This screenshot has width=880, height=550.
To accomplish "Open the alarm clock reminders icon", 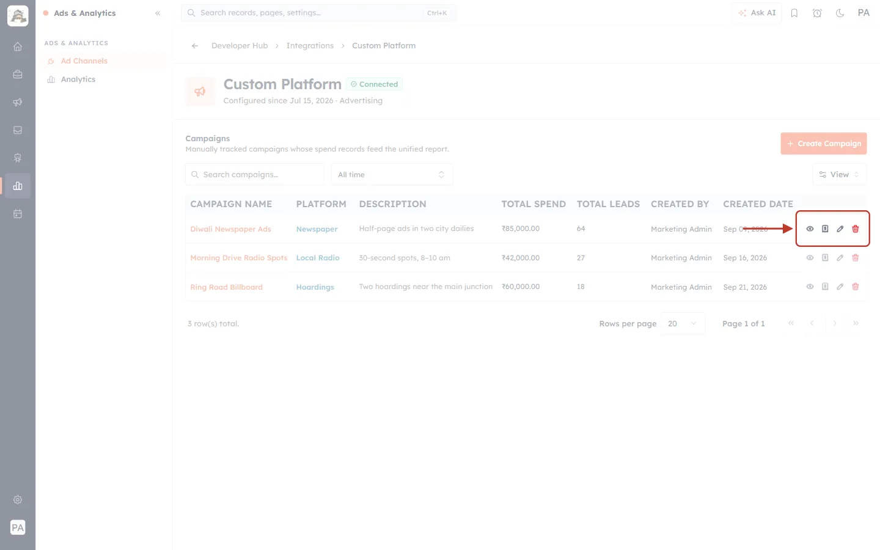I will tap(817, 13).
